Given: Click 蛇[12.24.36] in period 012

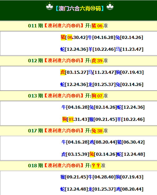Looking at the screenshot, I should pos(74,84).
